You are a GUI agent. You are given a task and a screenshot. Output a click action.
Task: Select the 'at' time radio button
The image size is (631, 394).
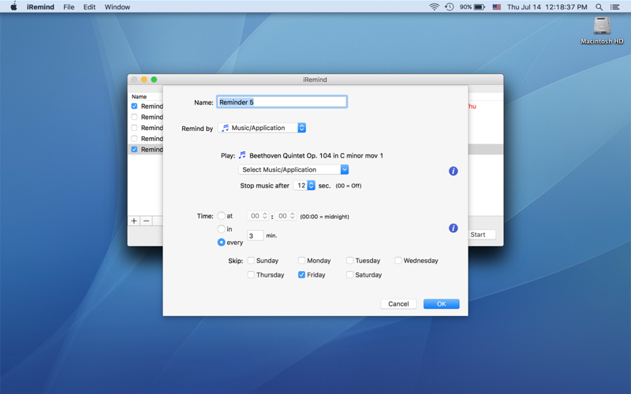coord(222,216)
